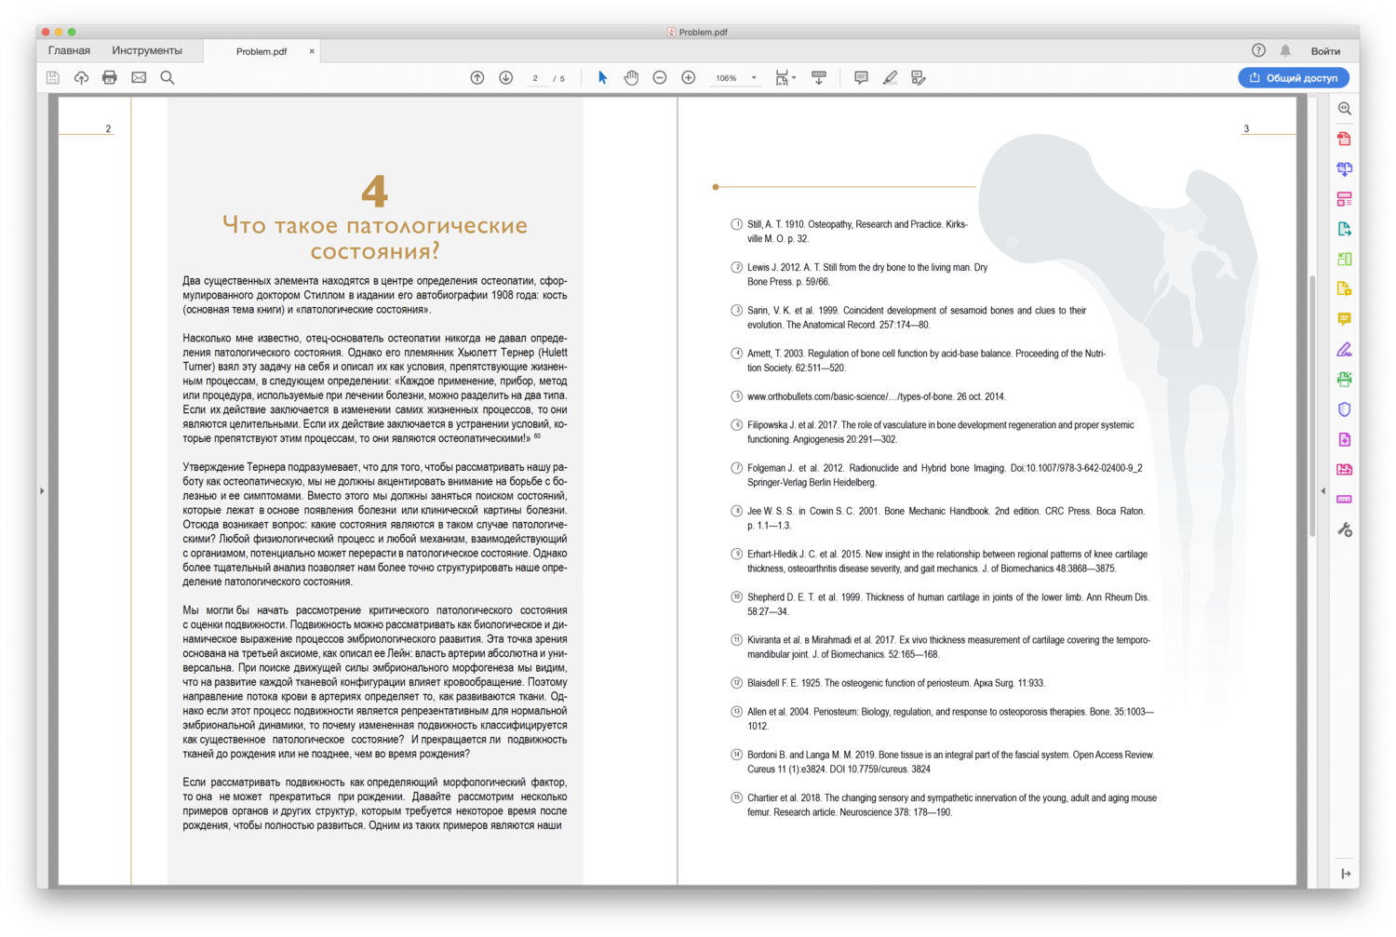Go to the previous page arrow
Image resolution: width=1396 pixels, height=937 pixels.
(x=477, y=78)
